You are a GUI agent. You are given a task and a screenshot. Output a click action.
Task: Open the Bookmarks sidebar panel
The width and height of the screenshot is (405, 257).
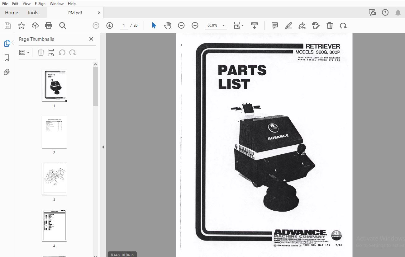tap(7, 58)
